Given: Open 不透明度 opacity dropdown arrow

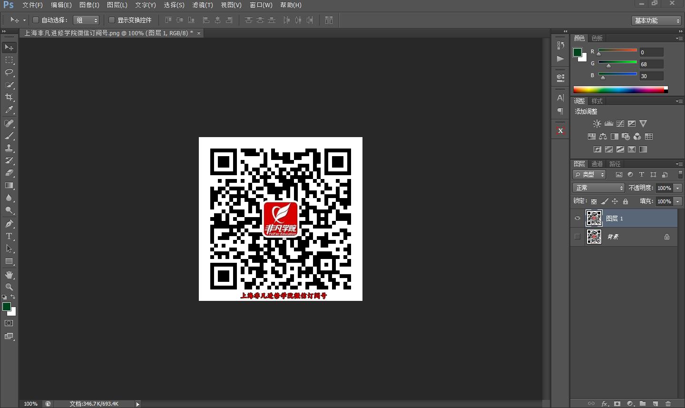Looking at the screenshot, I should pyautogui.click(x=678, y=188).
